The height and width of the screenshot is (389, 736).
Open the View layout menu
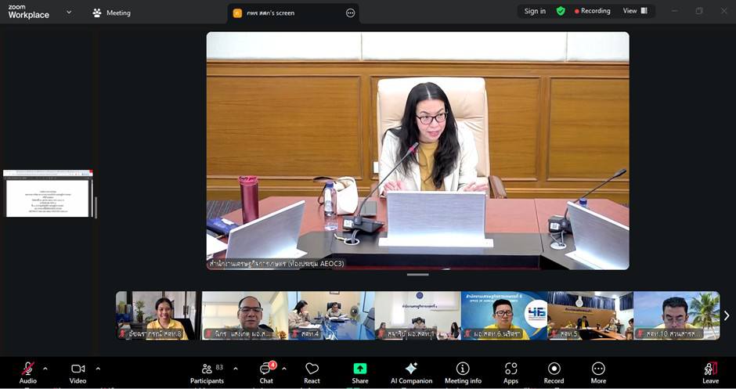coord(634,11)
